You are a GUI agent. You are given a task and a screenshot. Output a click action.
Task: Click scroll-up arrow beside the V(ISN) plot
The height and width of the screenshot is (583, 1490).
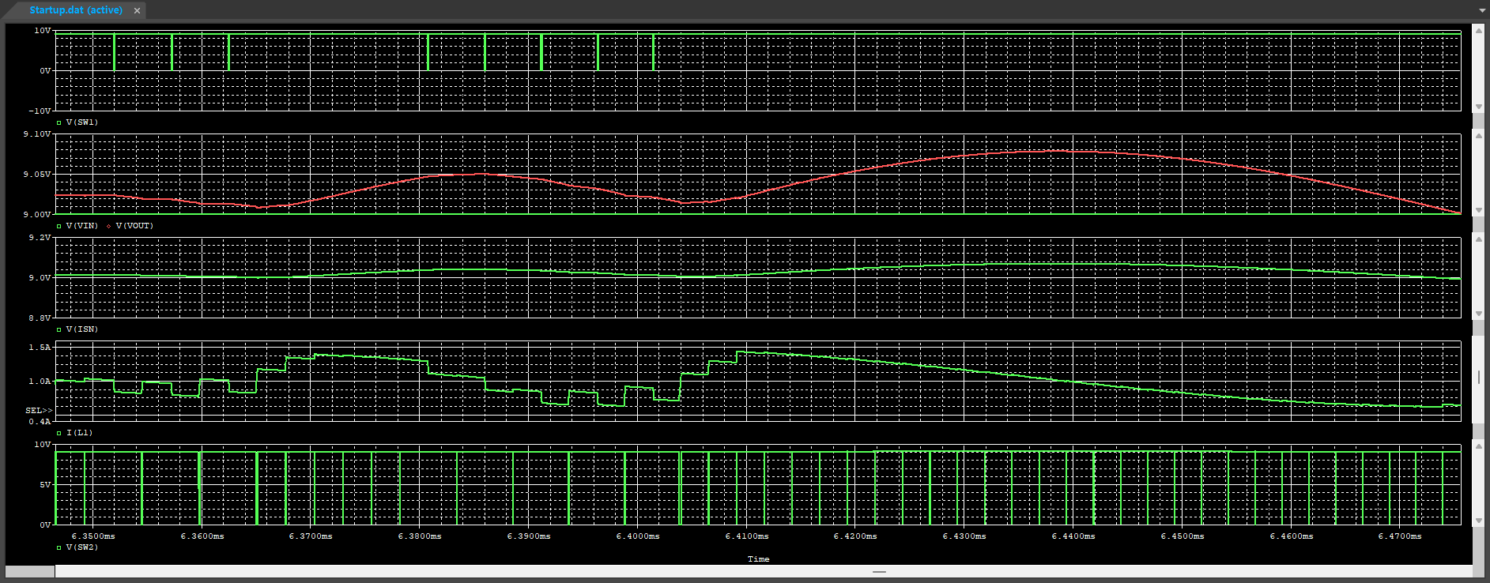point(1478,239)
